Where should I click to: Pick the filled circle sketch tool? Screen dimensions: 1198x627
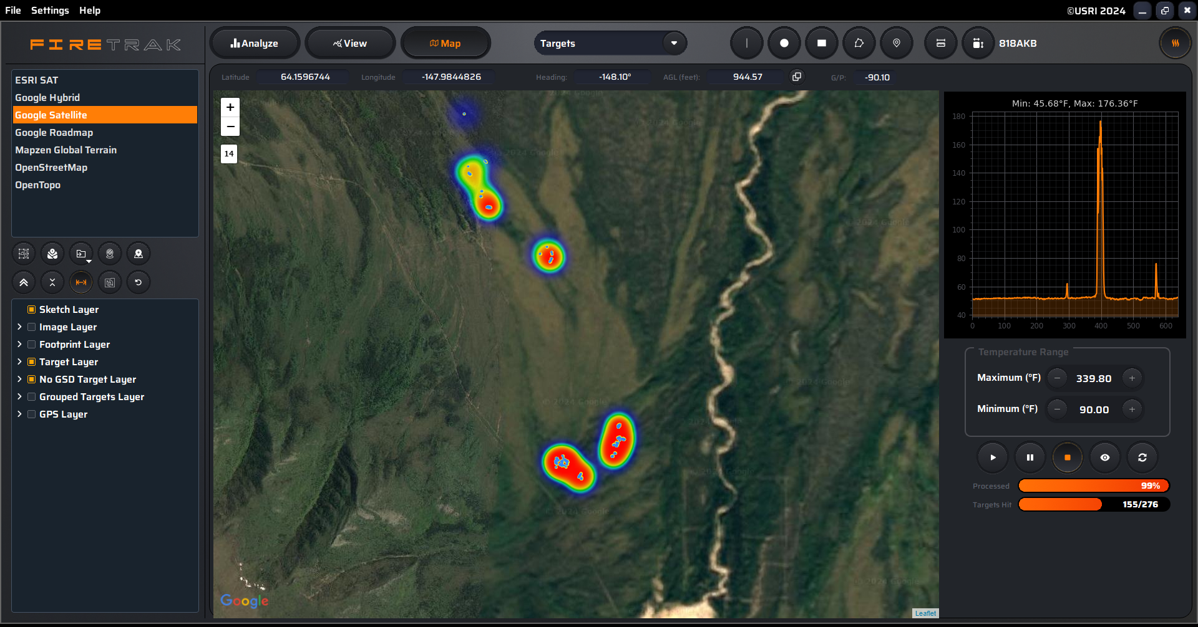click(x=784, y=44)
